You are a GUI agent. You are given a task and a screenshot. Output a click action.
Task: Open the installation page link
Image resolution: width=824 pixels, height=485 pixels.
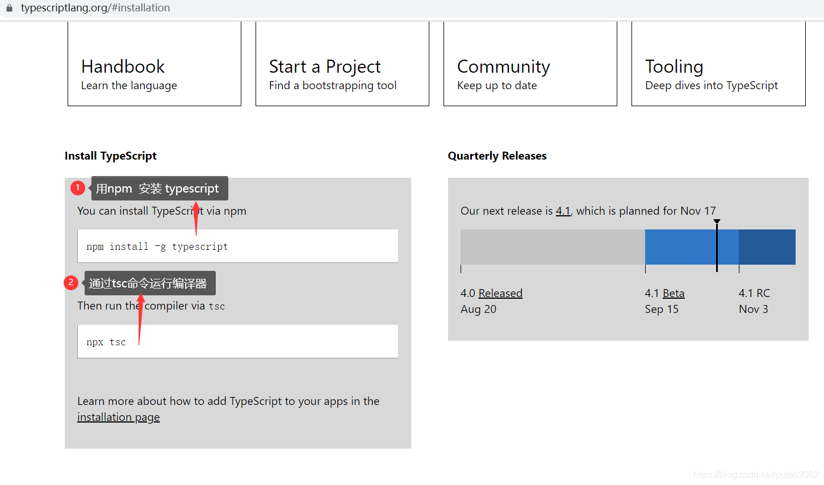click(x=119, y=417)
